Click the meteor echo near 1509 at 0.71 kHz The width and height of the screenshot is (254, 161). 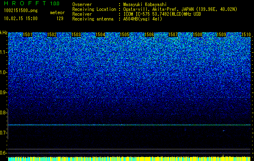(x=224, y=131)
